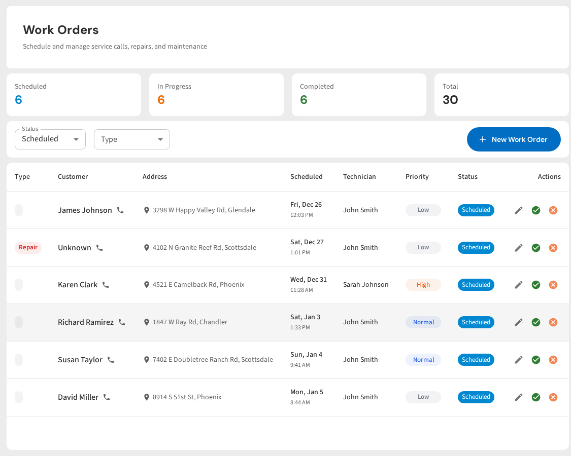The image size is (571, 456).
Task: Click the High priority badge on Karen Clark's row
Action: (x=423, y=285)
